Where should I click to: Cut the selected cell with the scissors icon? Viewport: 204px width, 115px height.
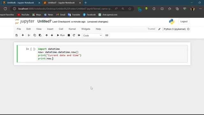pos(29,35)
